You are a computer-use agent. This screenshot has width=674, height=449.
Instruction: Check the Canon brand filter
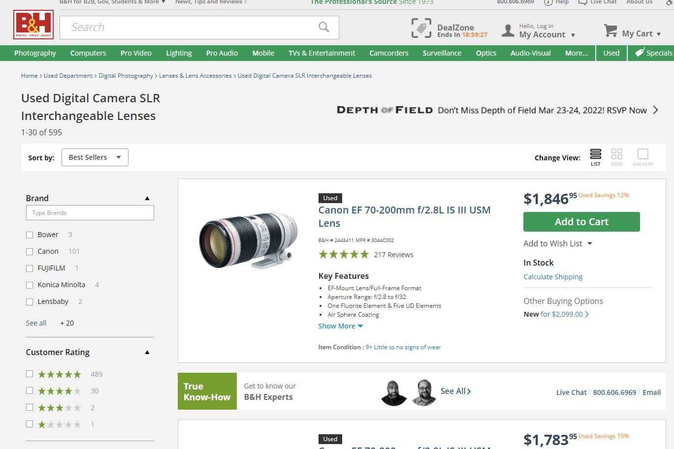pos(30,252)
